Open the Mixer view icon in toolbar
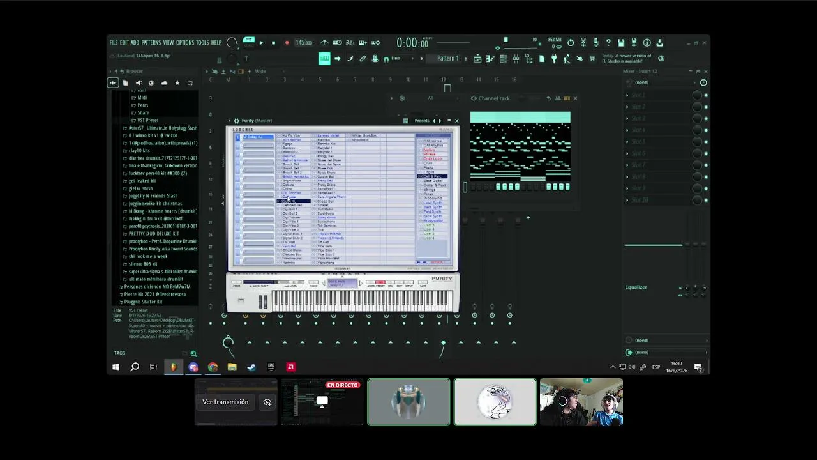This screenshot has height=460, width=817. click(x=516, y=59)
